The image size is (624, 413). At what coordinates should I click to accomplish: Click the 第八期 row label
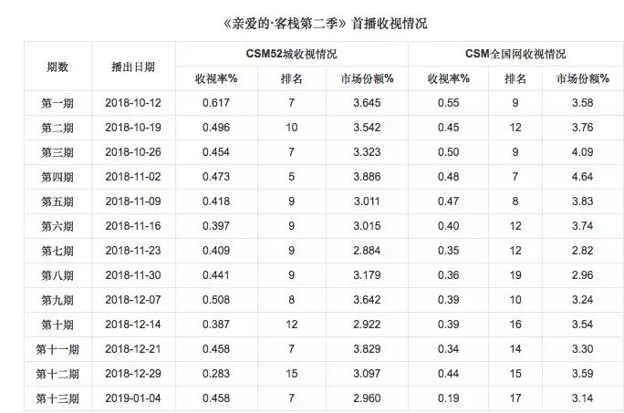pos(57,275)
